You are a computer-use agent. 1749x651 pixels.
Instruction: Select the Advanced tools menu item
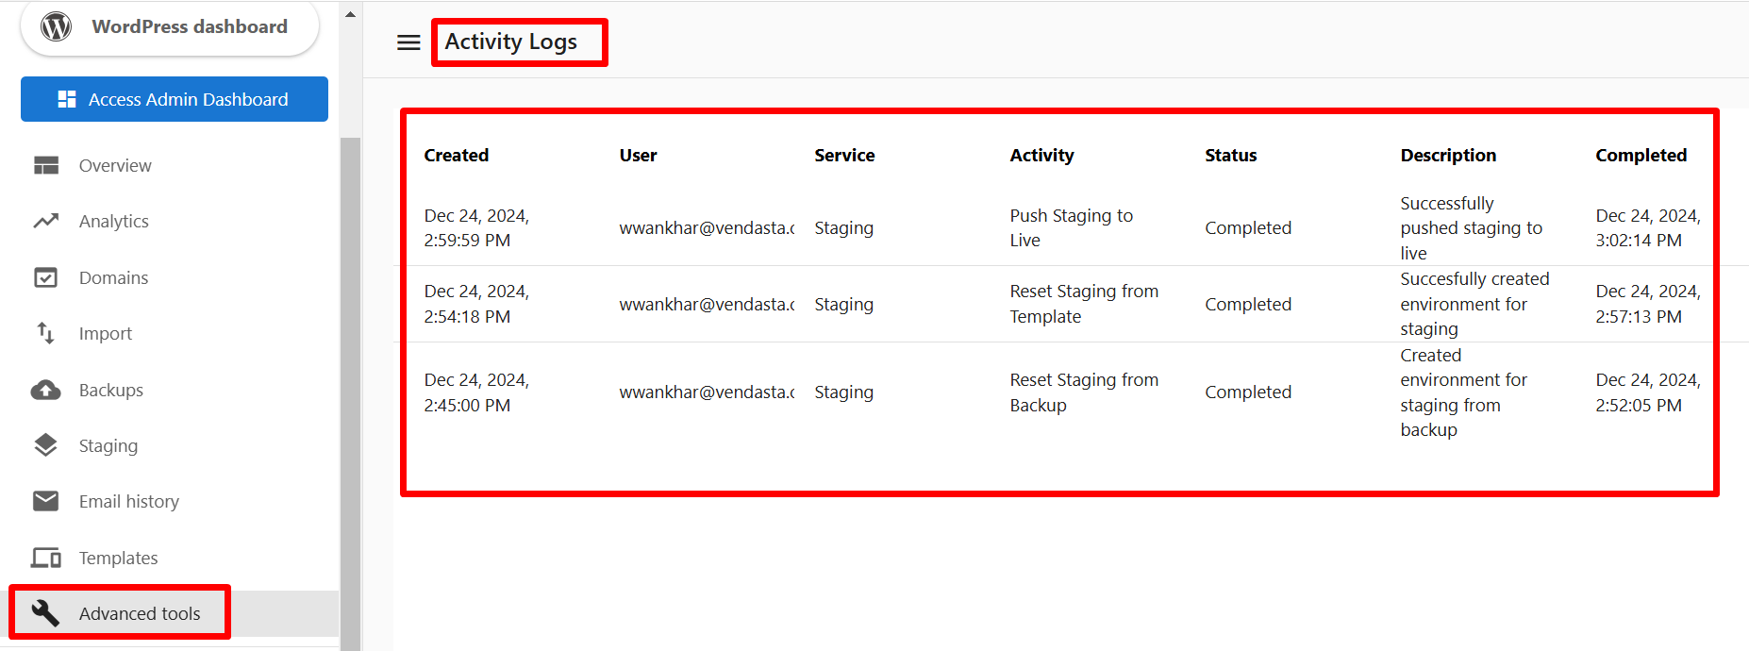coord(140,613)
